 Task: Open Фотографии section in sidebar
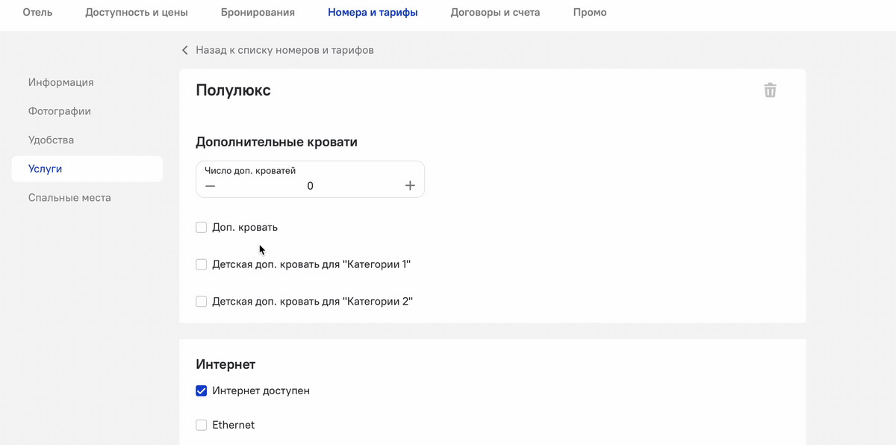point(60,111)
